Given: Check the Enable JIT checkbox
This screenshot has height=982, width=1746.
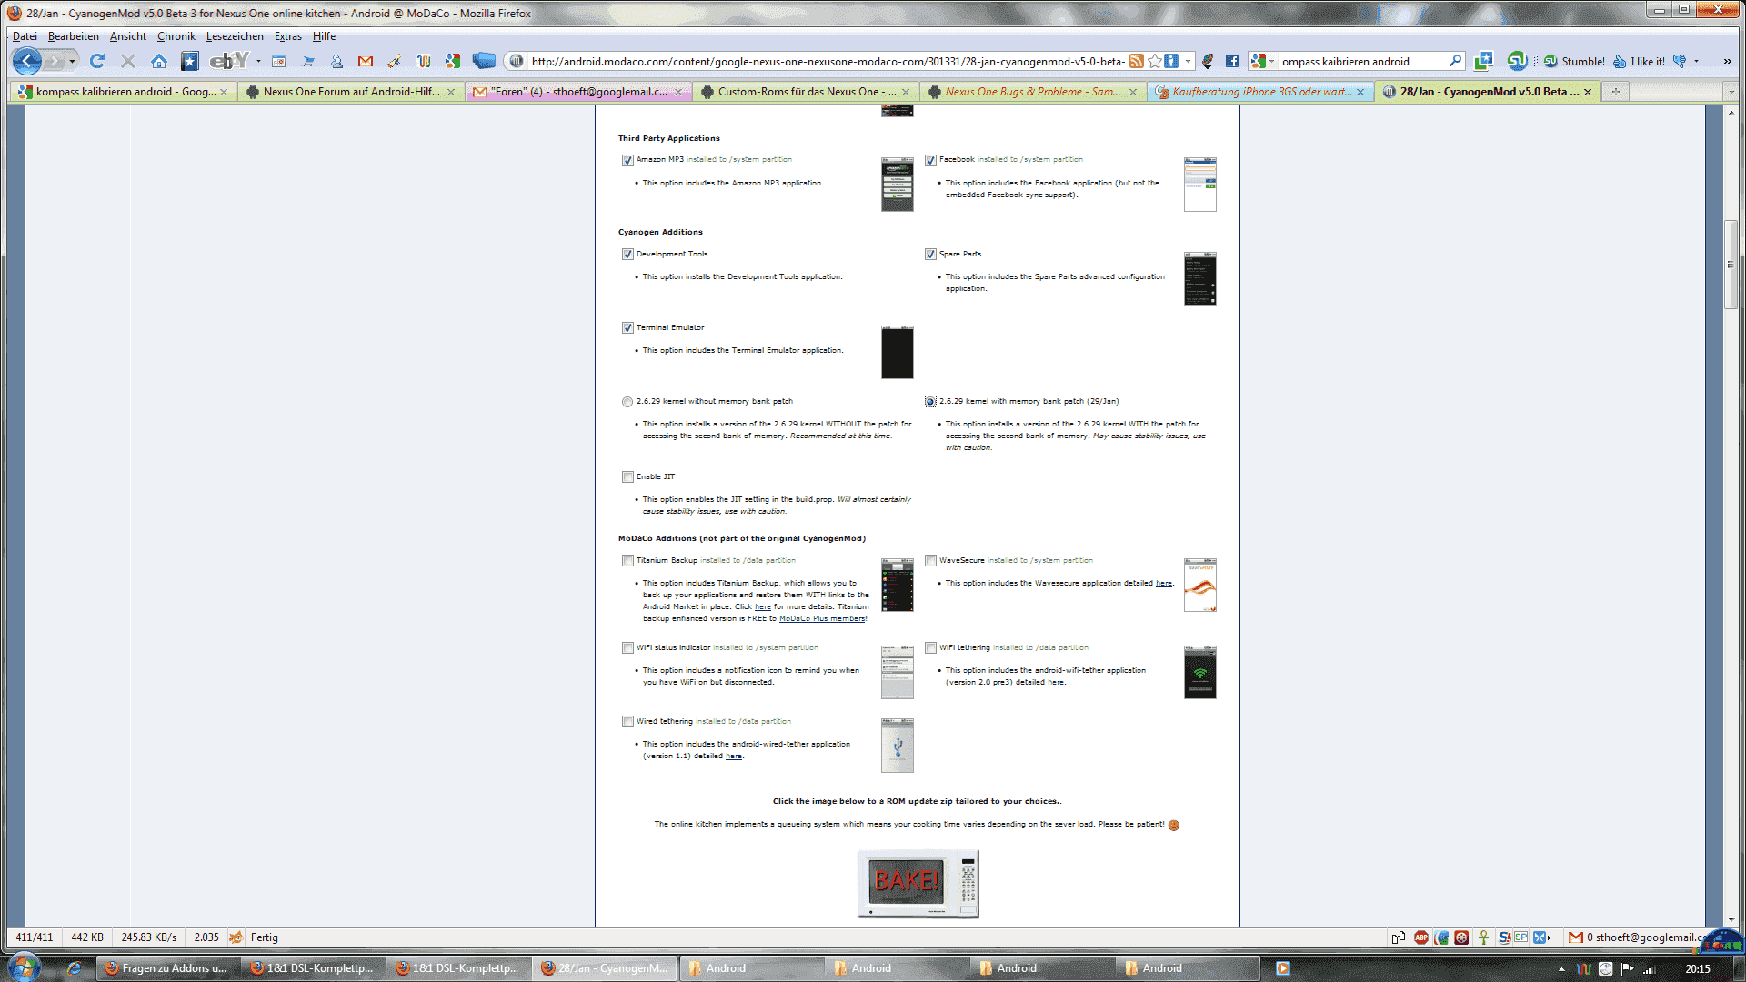Looking at the screenshot, I should (x=627, y=477).
